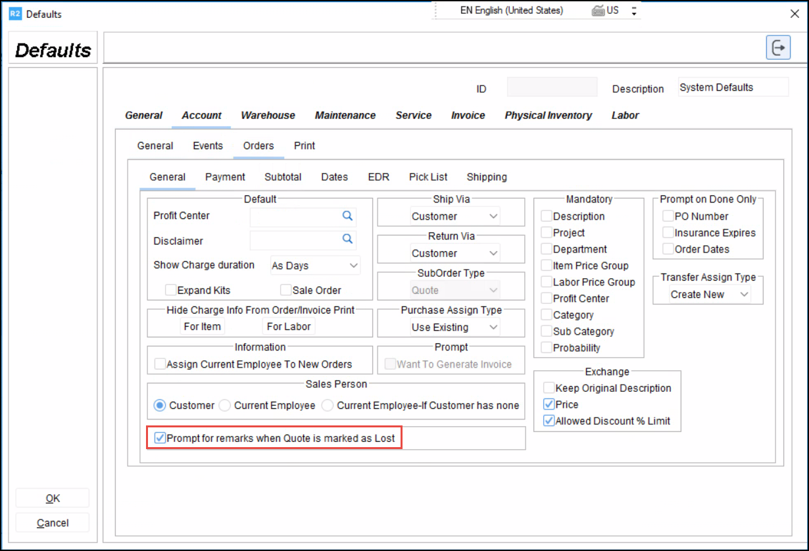Click the exit icon in top-right toolbar

click(x=778, y=48)
